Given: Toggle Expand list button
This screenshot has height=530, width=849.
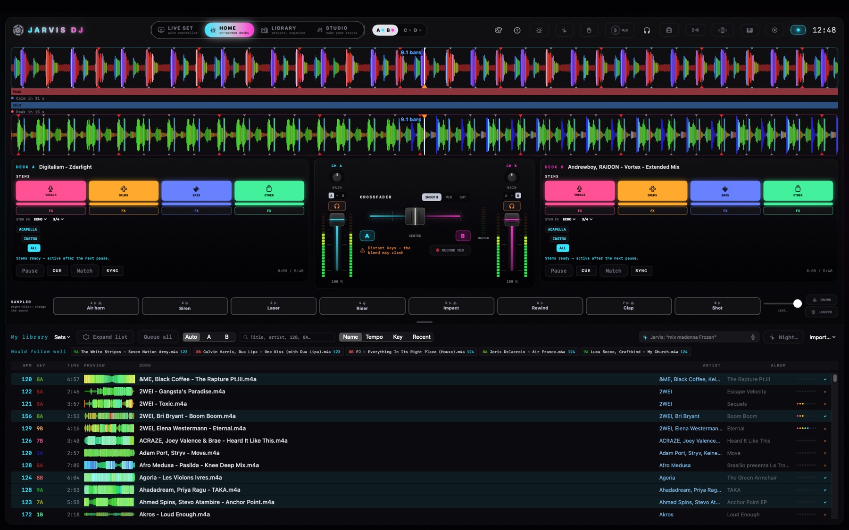Looking at the screenshot, I should pyautogui.click(x=105, y=337).
